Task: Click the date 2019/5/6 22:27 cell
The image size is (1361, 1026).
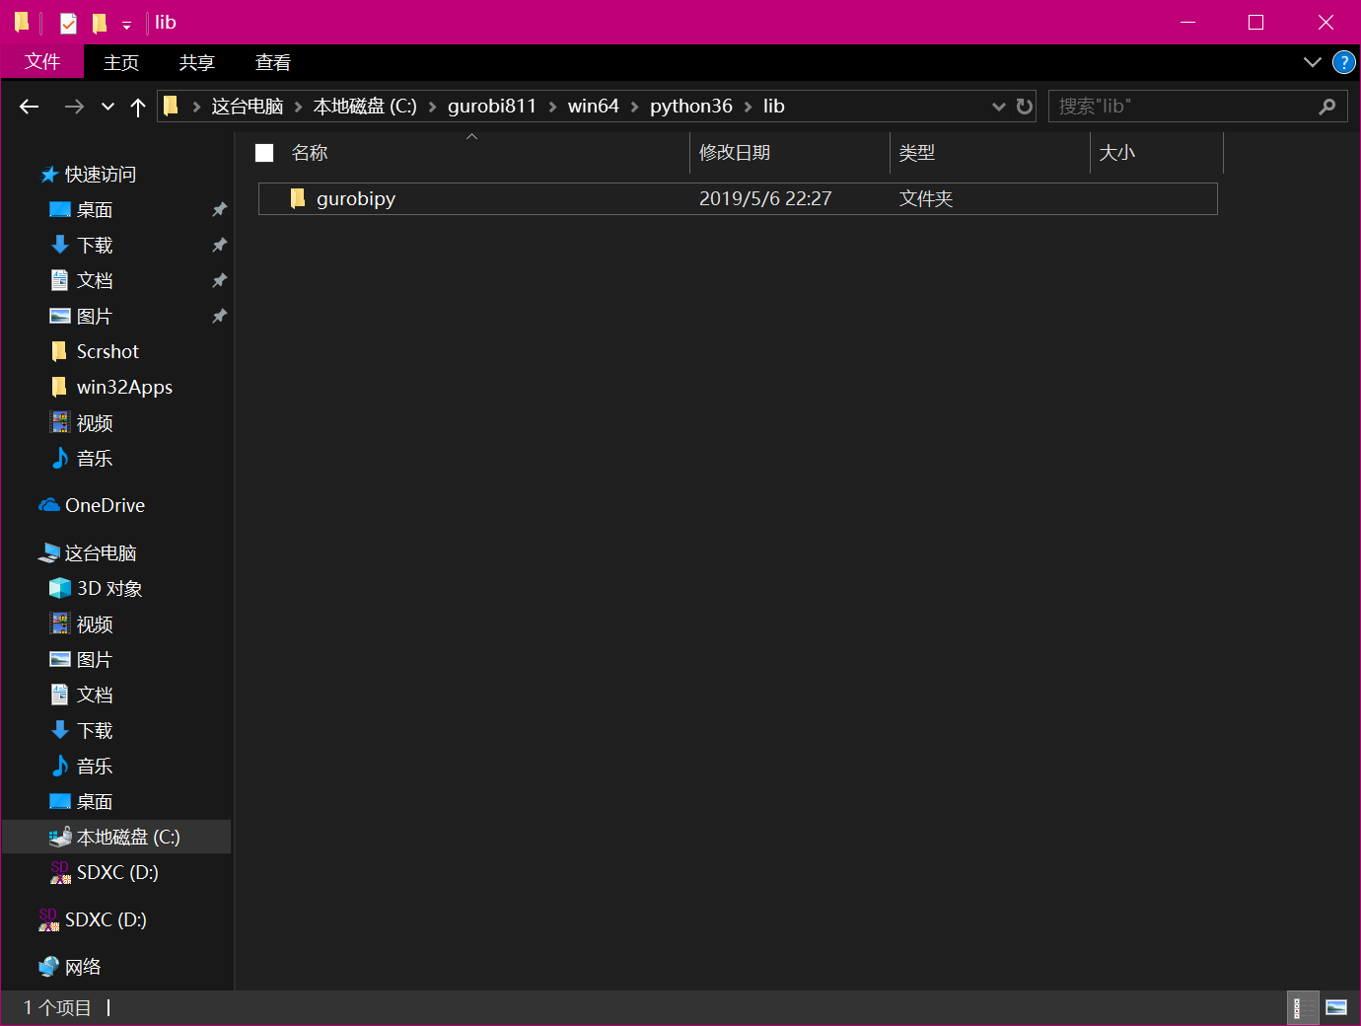Action: click(765, 198)
